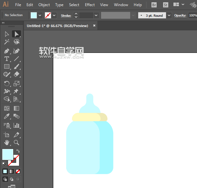Select the Rotate tool
This screenshot has width=197, height=188.
click(6, 84)
